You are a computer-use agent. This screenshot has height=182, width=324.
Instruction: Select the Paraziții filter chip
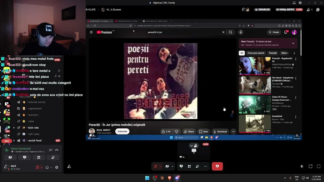273,53
